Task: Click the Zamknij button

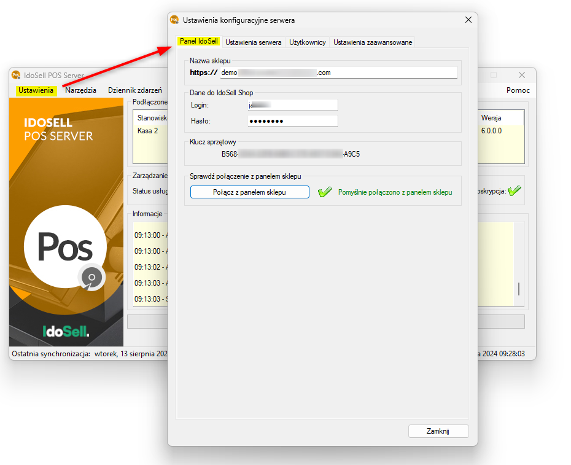Action: [x=438, y=431]
